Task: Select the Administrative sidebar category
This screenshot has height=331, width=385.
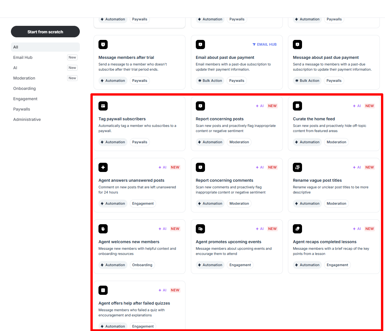Action: 45,119
